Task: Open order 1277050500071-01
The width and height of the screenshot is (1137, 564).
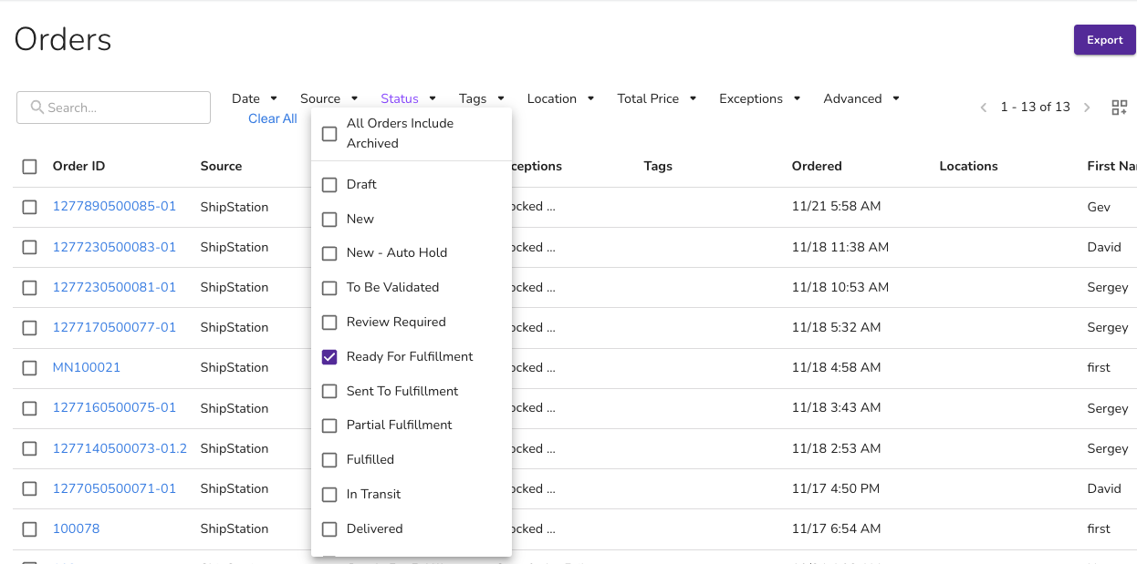Action: click(x=114, y=488)
